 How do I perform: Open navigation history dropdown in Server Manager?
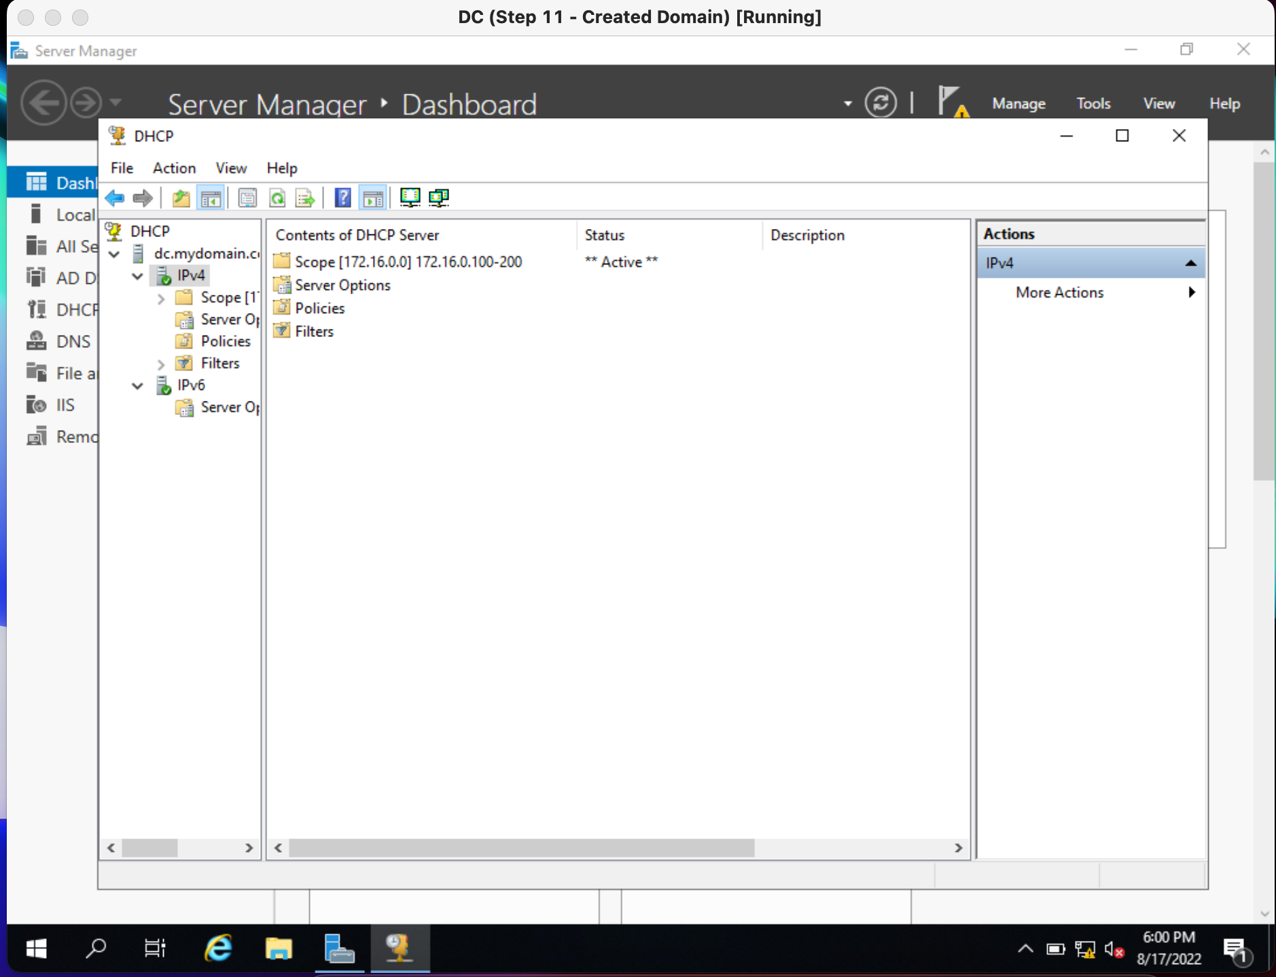click(x=116, y=103)
